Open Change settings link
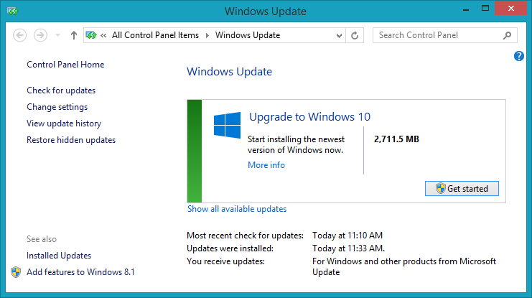The image size is (532, 298). (x=57, y=107)
